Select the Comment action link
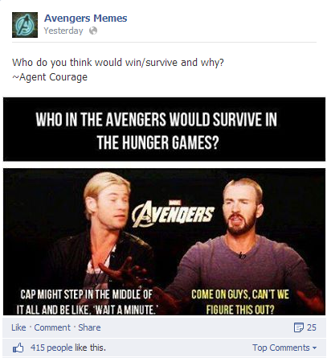 [x=52, y=327]
